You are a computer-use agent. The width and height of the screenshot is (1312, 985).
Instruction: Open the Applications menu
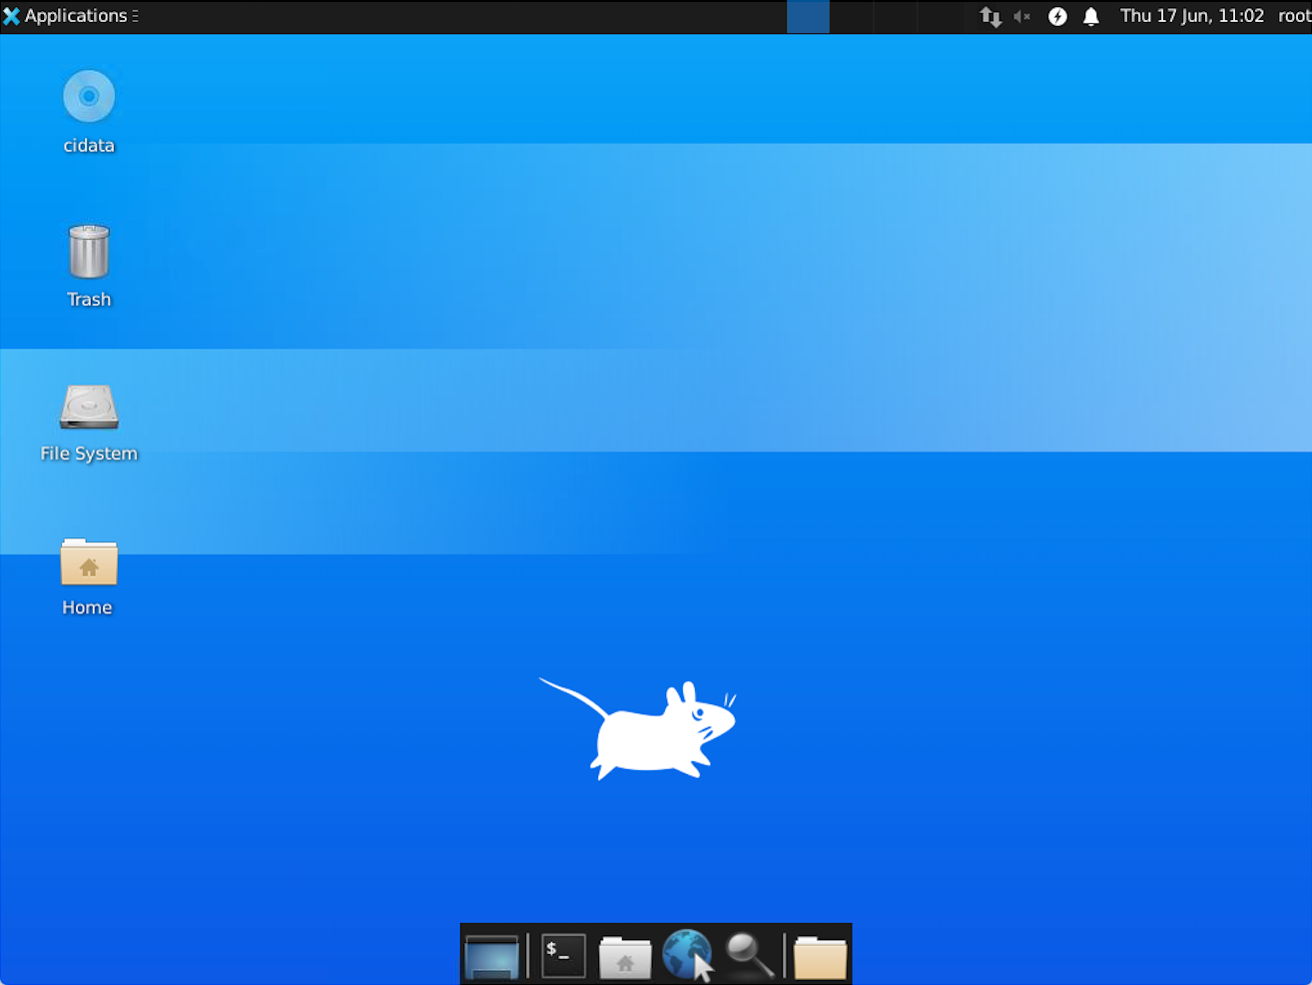(75, 15)
